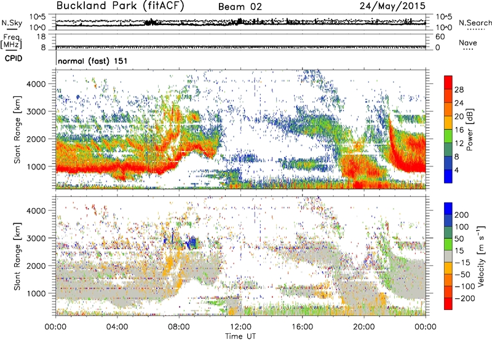Select the "−100" label on the Velocity scale
This screenshot has height=340, width=492.
coord(465,287)
